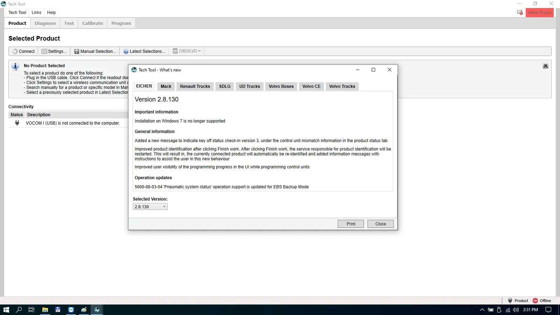Click the Print button
The width and height of the screenshot is (560, 315).
351,224
